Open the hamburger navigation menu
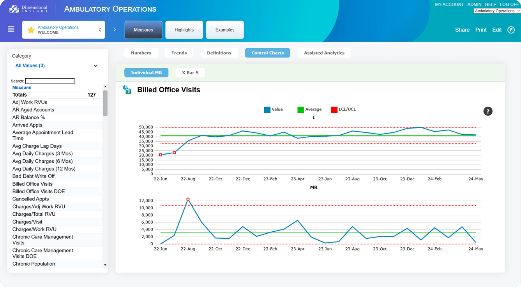Screen dimensions: 521x287 [11, 29]
